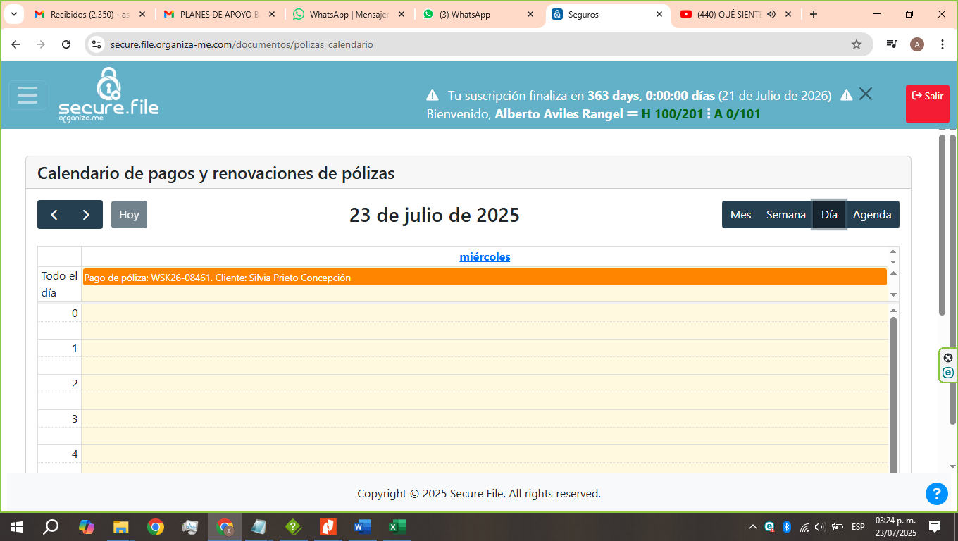Switch calendar to Mes view
958x541 pixels.
740,215
